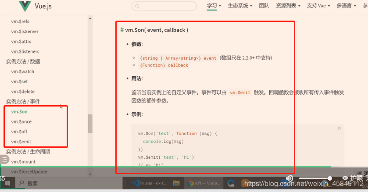
Task: Open the 实例方法 / 事件 section
Action: point(23,102)
